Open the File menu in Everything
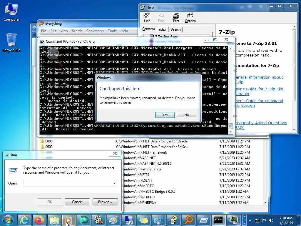This screenshot has width=301, height=226. pyautogui.click(x=44, y=31)
